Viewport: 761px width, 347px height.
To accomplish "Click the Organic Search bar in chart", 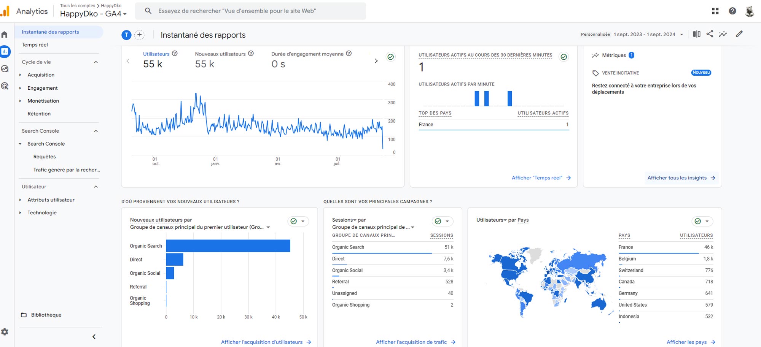I will [228, 246].
